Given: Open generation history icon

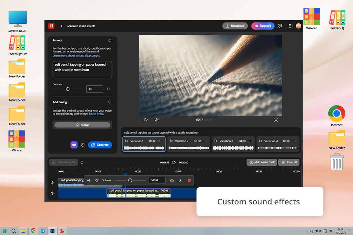Looking at the screenshot, I should coord(83,145).
